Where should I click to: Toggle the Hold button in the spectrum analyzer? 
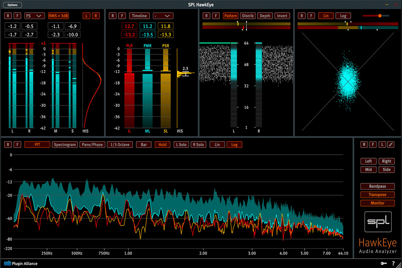162,145
